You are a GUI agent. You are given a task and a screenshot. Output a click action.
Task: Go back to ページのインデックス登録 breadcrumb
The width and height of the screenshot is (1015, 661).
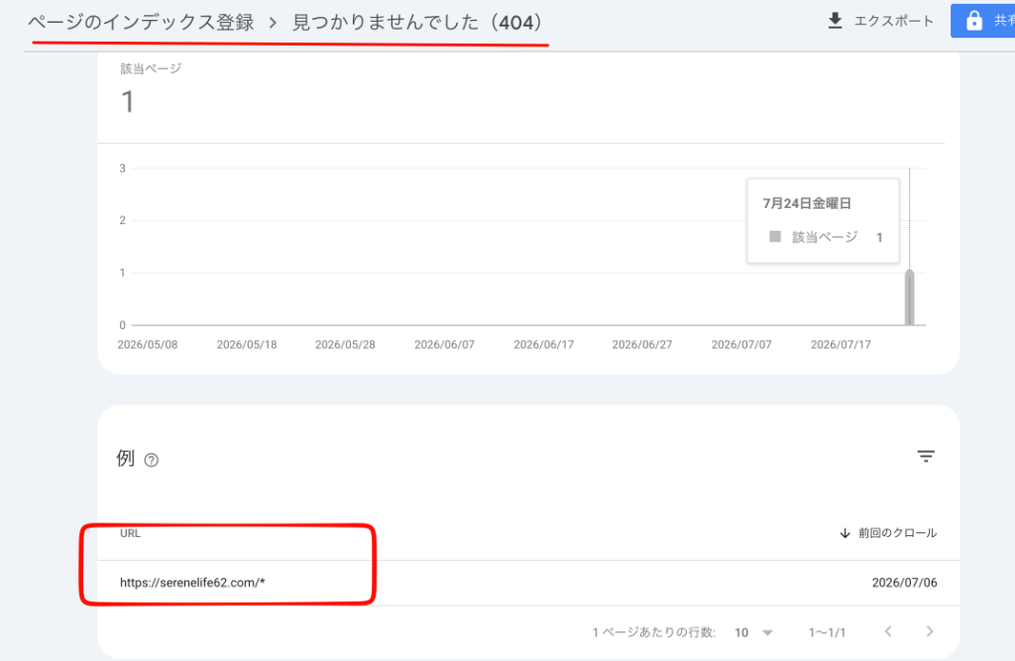pos(141,23)
